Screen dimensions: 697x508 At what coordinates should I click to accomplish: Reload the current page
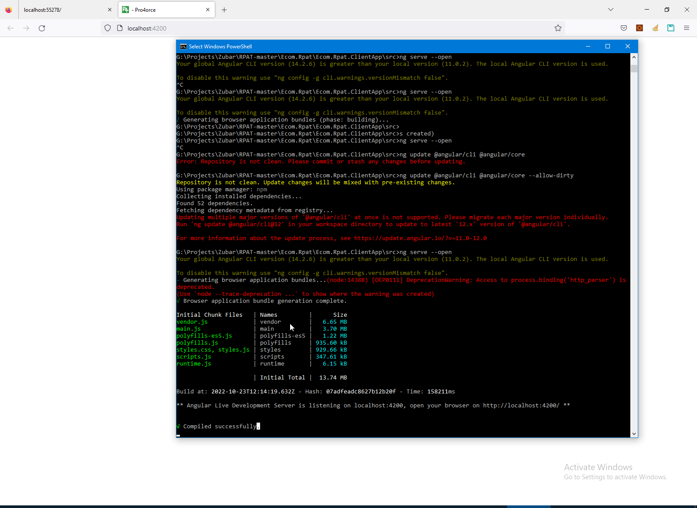pyautogui.click(x=42, y=28)
